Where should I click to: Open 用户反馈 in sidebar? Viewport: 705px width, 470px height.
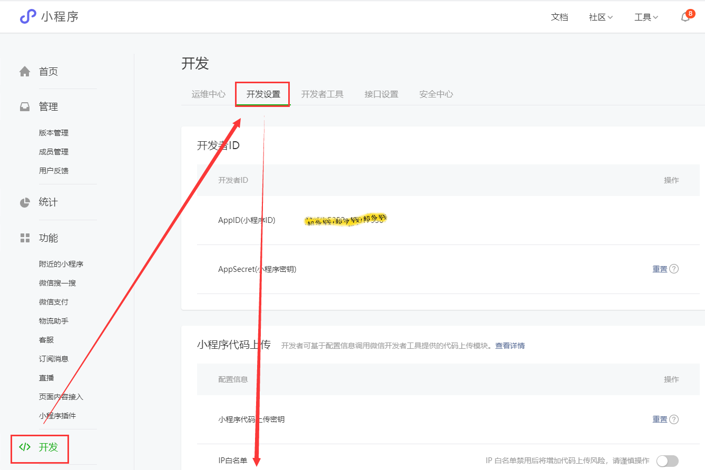coord(54,171)
